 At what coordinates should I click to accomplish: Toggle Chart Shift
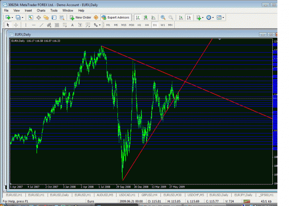[x=189, y=18]
